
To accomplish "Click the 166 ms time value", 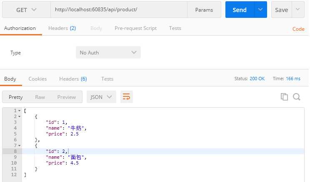I will [293, 79].
